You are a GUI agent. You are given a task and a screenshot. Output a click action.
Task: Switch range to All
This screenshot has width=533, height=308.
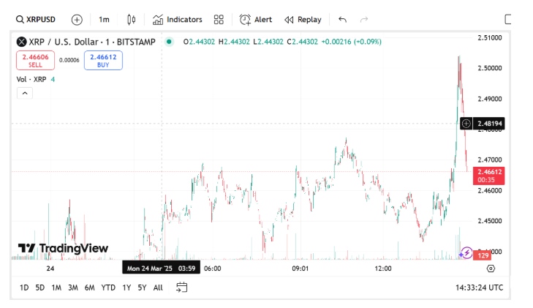click(x=158, y=288)
